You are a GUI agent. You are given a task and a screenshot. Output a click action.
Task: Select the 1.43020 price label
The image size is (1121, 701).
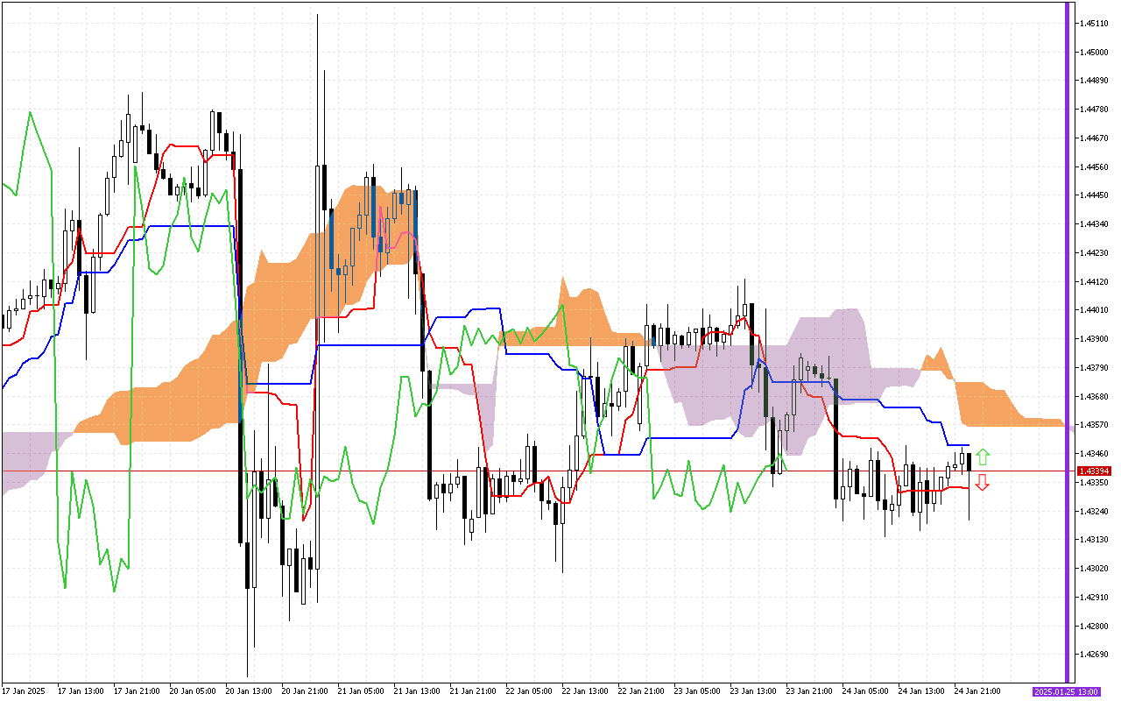click(x=1094, y=569)
